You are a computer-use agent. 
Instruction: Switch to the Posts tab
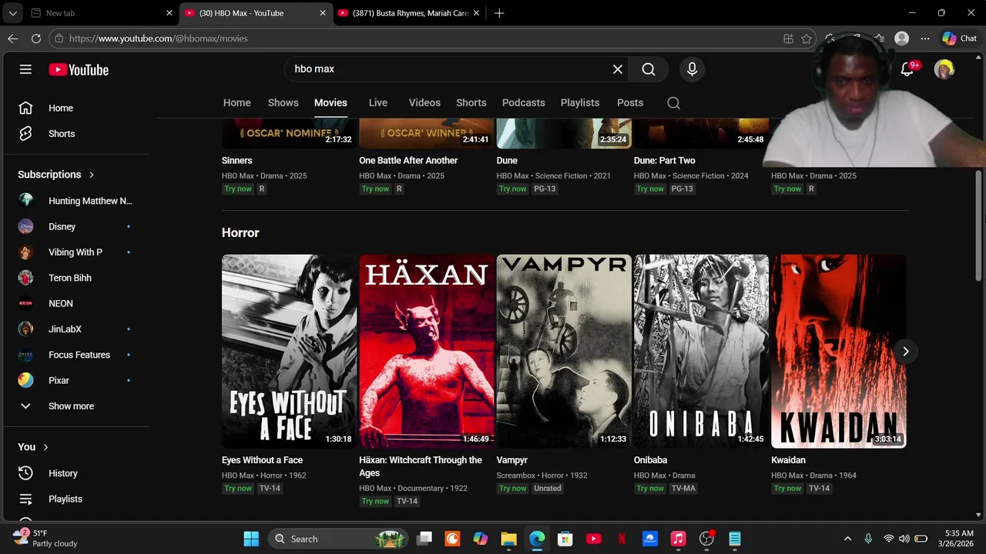(x=630, y=102)
